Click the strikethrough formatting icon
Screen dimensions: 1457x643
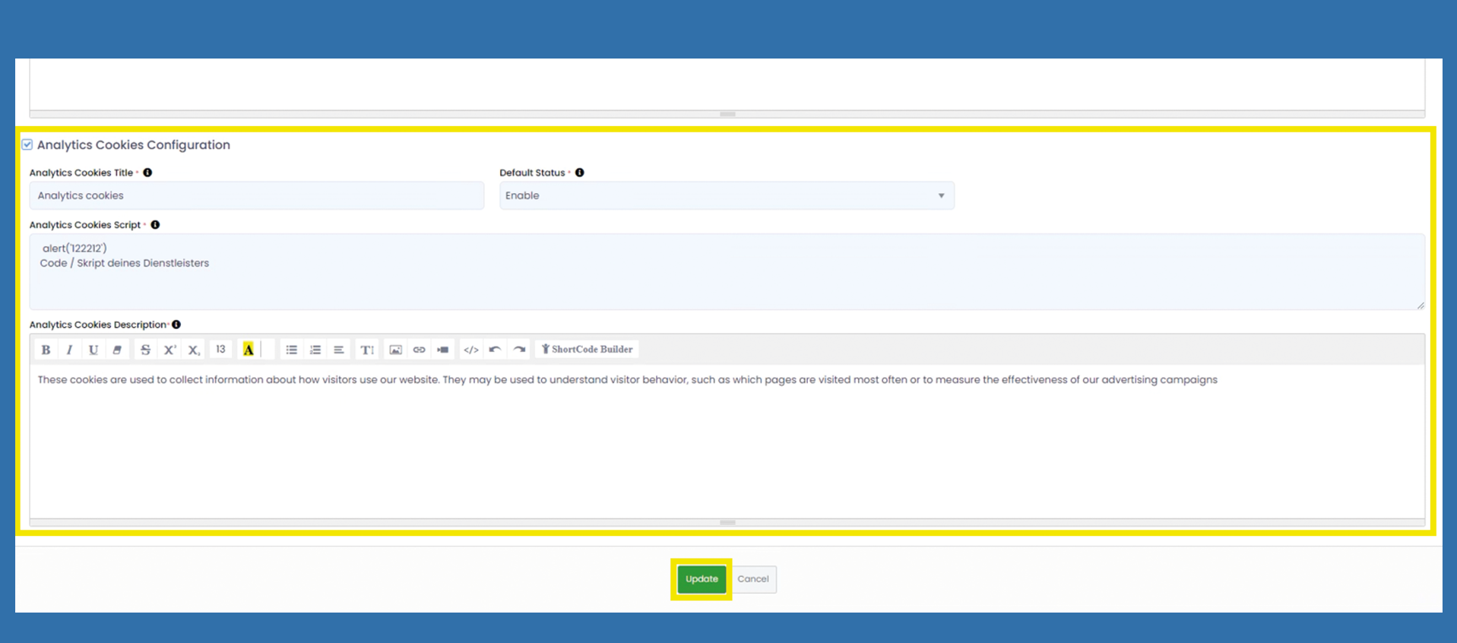[x=145, y=350]
